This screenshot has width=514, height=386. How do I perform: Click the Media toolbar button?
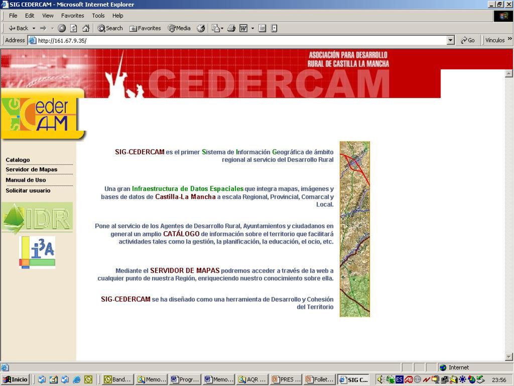(179, 28)
